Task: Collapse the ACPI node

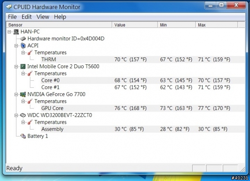Action: [x=16, y=46]
